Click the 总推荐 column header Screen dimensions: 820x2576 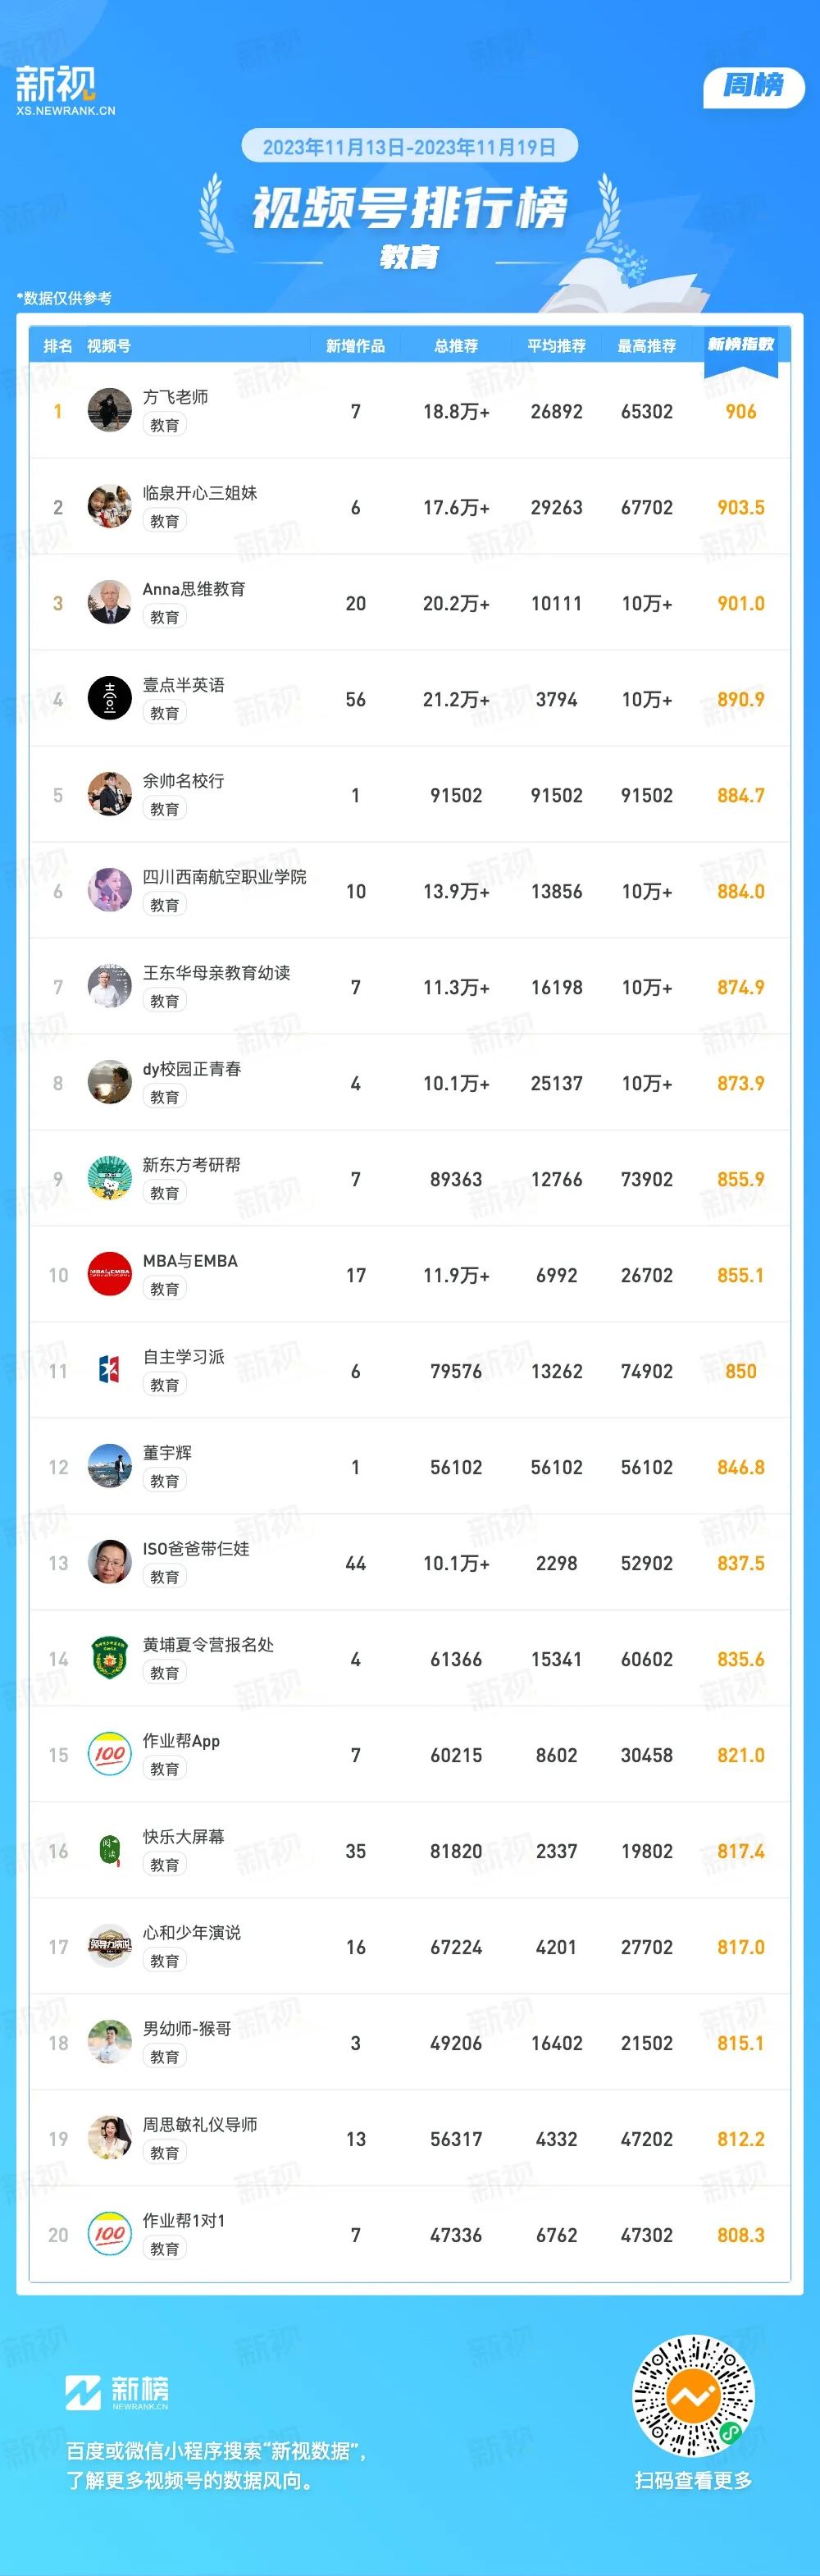pos(456,346)
